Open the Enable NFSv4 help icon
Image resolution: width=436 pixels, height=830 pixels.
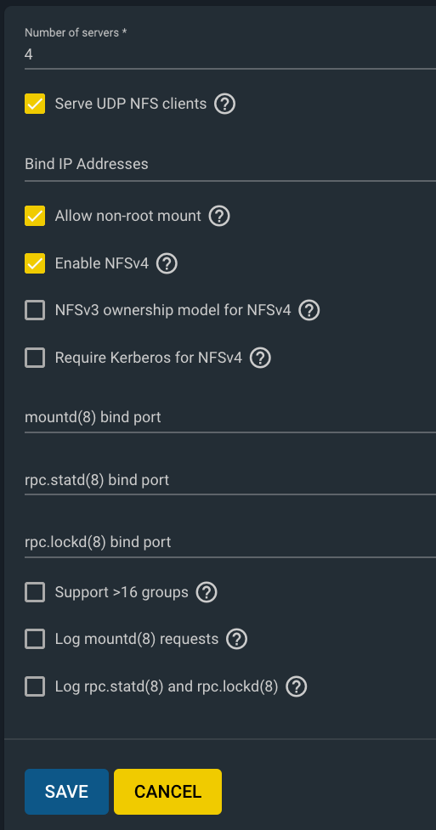tap(167, 263)
